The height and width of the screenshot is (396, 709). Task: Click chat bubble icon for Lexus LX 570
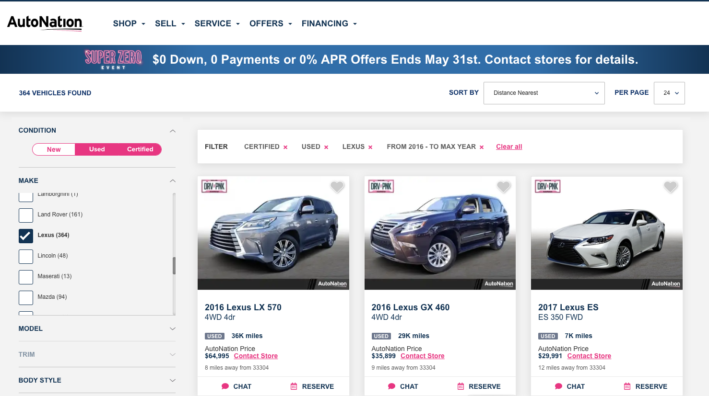point(225,386)
